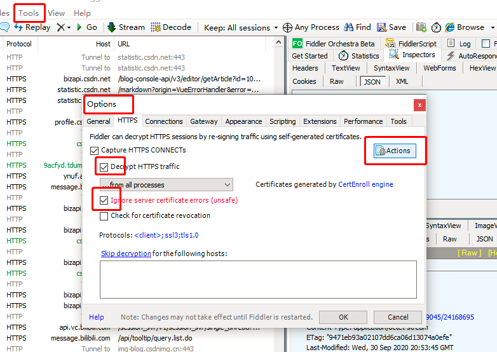Click the Browse Internet Explorer icon
The width and height of the screenshot is (497, 352).
coord(450,27)
